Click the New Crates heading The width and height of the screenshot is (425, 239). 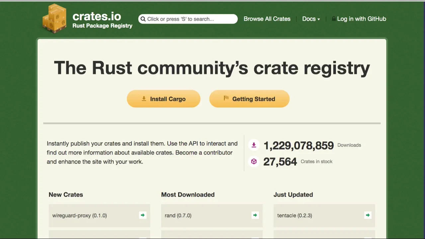click(66, 195)
